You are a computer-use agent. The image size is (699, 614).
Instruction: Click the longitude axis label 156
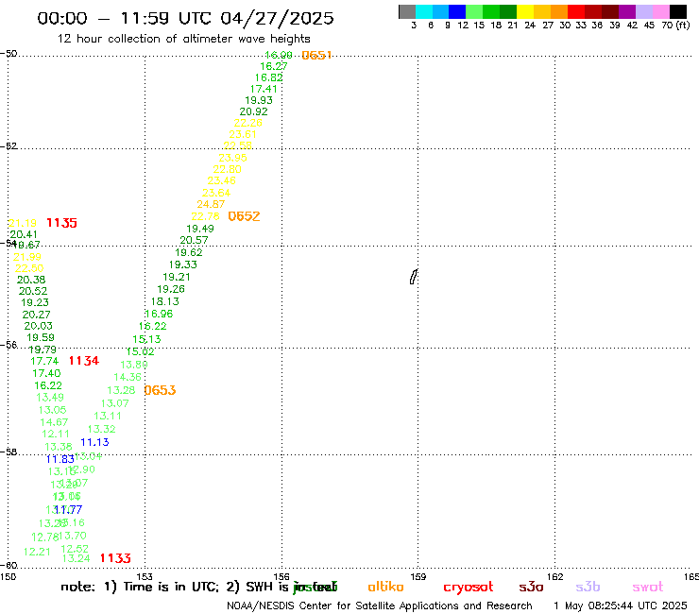pos(281,576)
